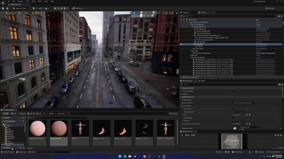Stop the play session
The image size is (284, 159).
point(62,8)
